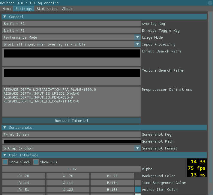The image size is (213, 195).
Task: Toggle the Show Clock checkbox
Action: 5,162
